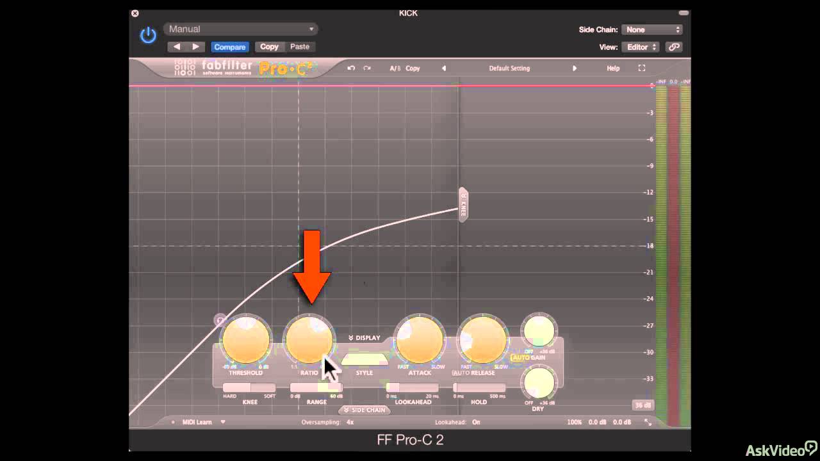The image size is (820, 461).
Task: Click the redo arrow icon
Action: pos(367,68)
